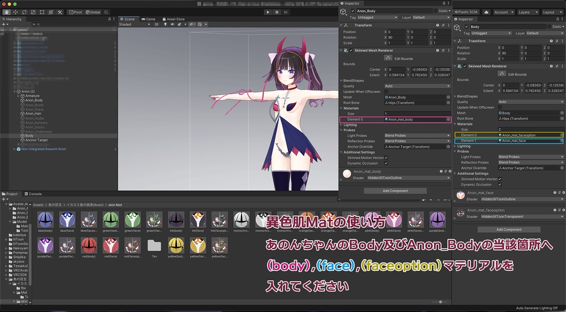Toggle Skinned Motion Vectors in left Inspector
566x312 pixels.
pos(386,158)
